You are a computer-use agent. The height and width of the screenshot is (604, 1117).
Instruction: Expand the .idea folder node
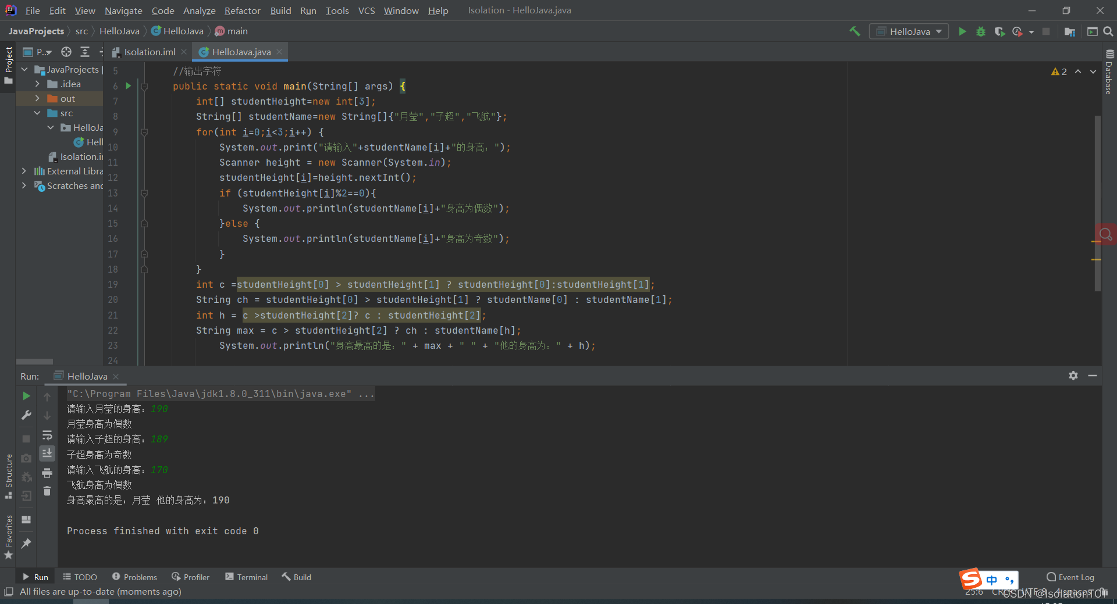click(x=37, y=84)
